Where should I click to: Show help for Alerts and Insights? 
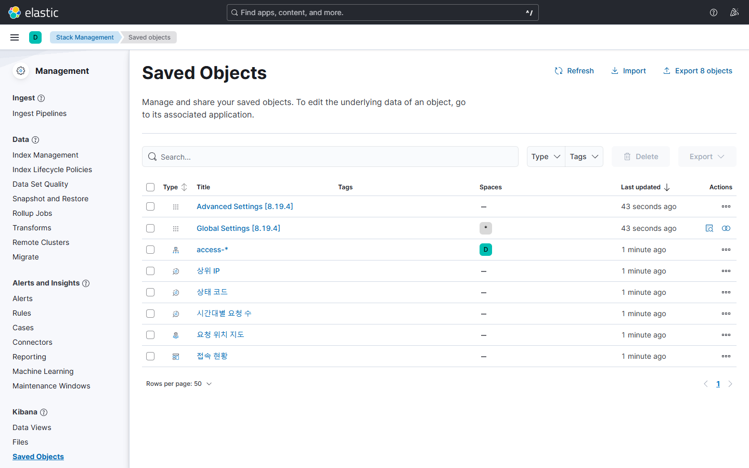(x=86, y=283)
